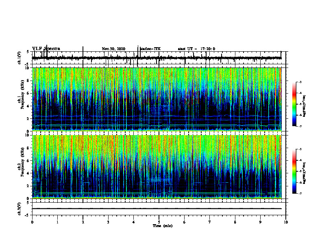322x249 pixels.
Task: Click the ch.1 color bar log(PSD) label
Action: pos(305,106)
